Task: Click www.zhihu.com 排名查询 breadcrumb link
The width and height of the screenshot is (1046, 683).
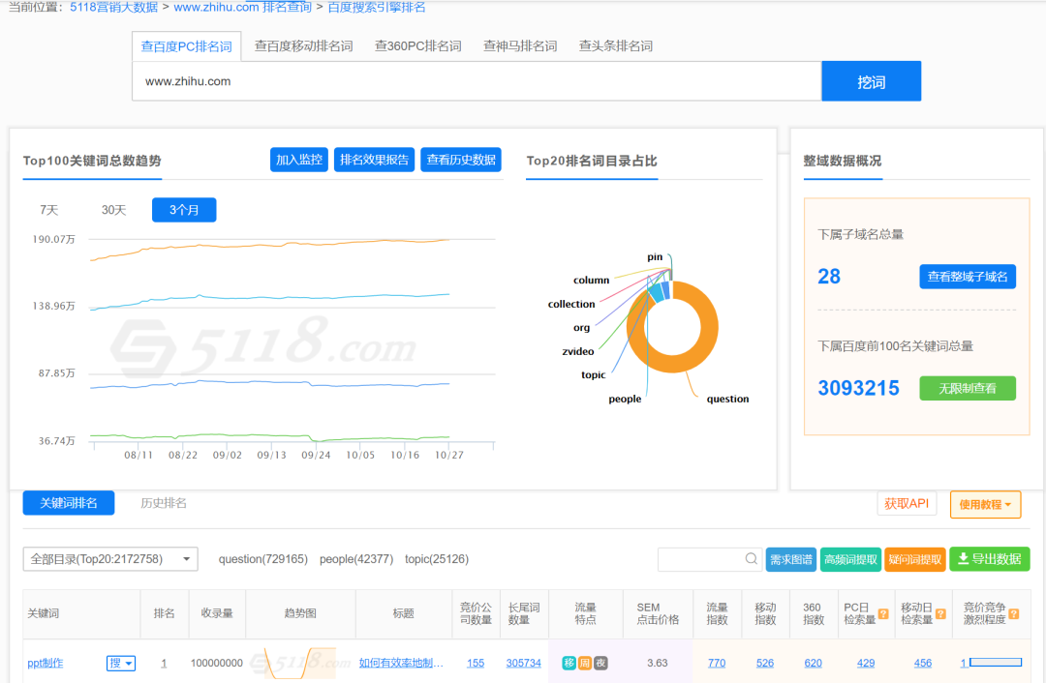Action: coord(243,8)
